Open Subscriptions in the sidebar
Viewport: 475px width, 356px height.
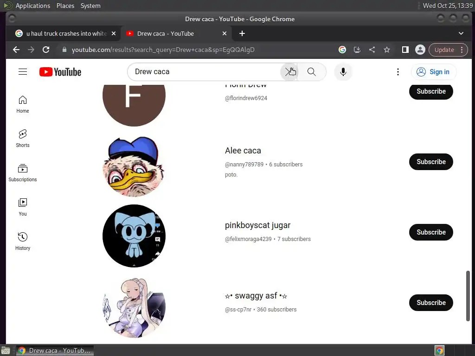click(23, 173)
